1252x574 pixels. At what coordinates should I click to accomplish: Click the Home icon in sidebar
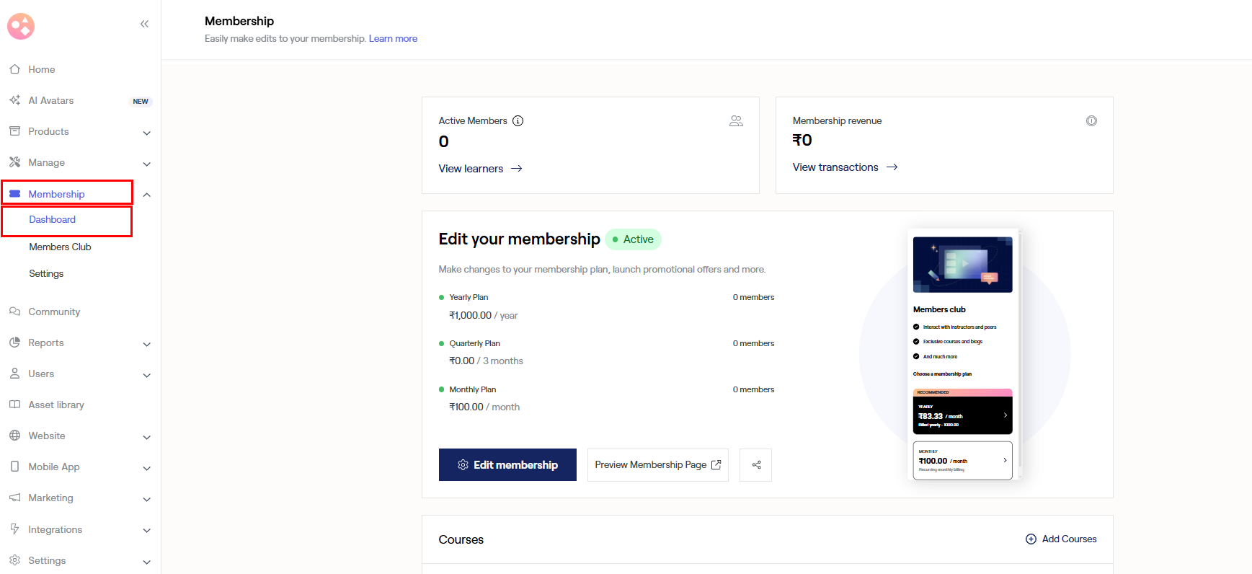pyautogui.click(x=14, y=69)
